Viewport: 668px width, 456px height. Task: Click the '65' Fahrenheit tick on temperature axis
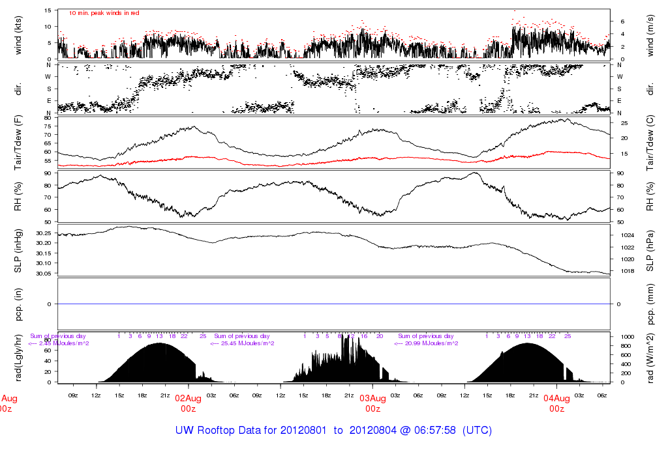point(48,143)
